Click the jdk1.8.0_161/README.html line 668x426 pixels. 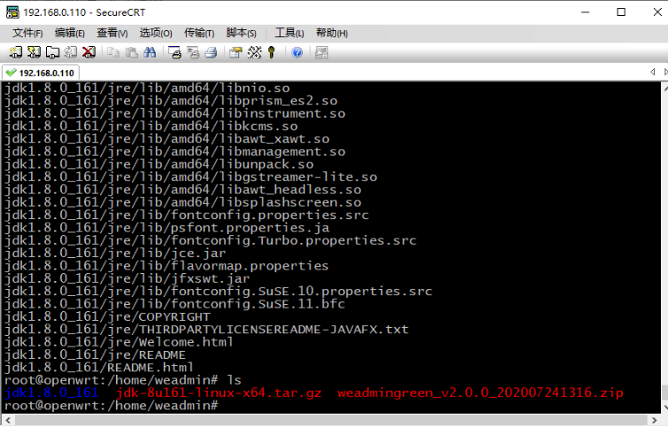[x=99, y=368]
